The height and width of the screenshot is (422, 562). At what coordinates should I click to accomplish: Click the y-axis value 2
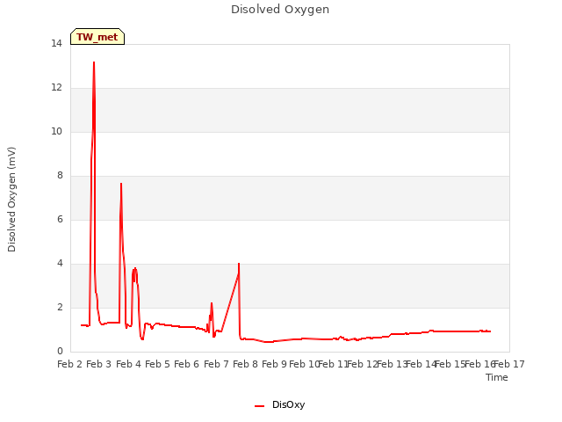(60, 308)
